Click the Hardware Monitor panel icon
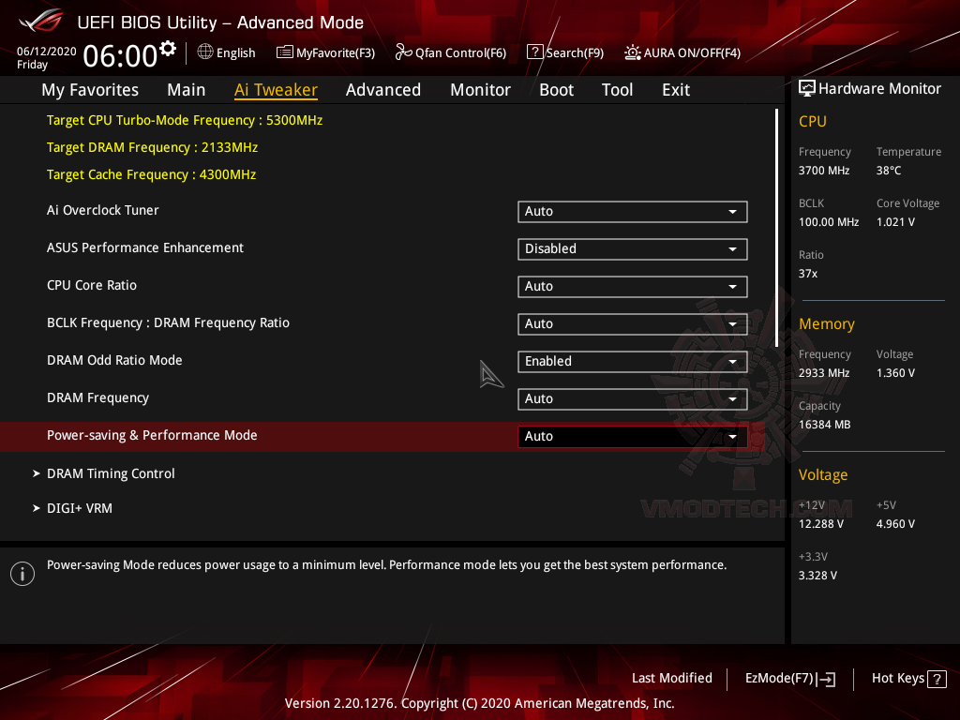 806,88
